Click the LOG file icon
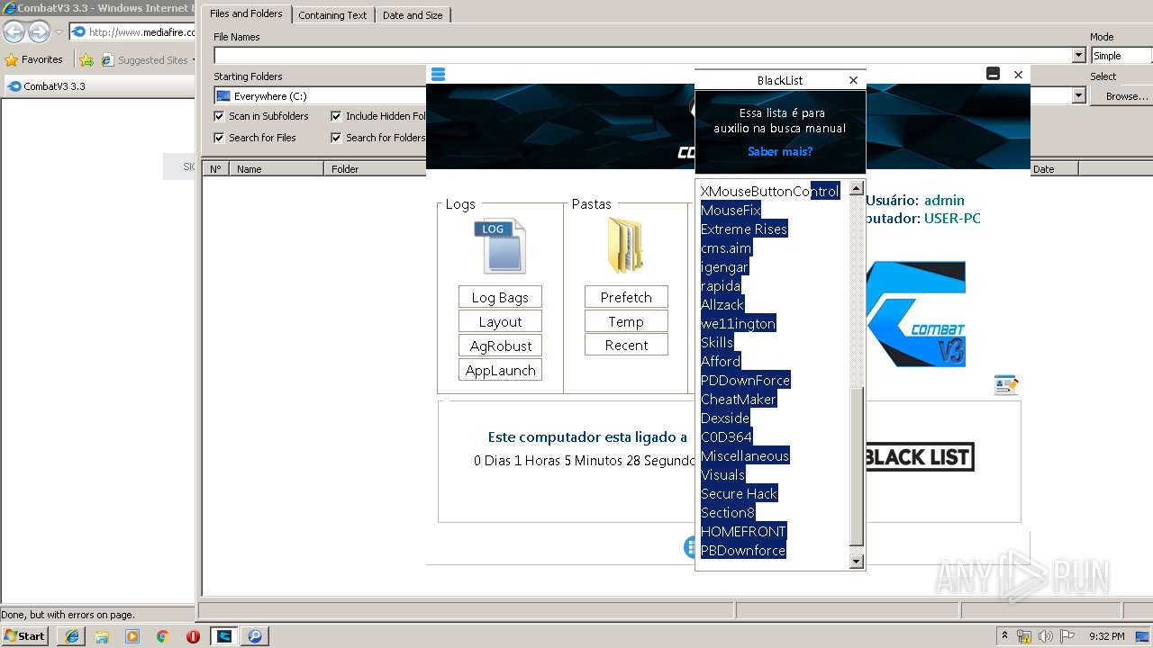The width and height of the screenshot is (1153, 648). (500, 246)
